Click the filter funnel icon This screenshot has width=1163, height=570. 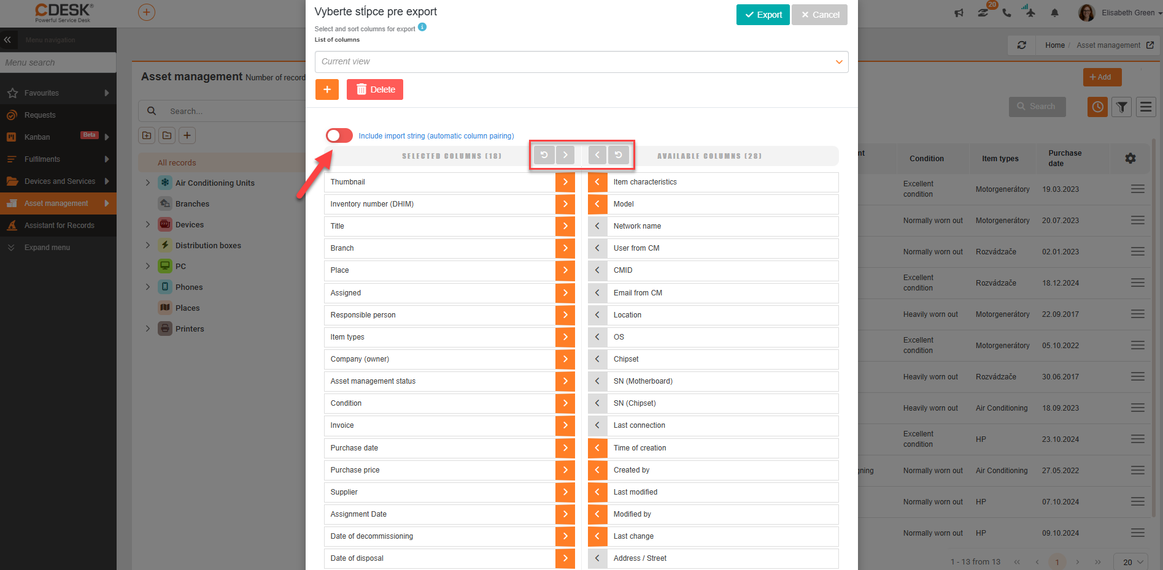pos(1121,107)
